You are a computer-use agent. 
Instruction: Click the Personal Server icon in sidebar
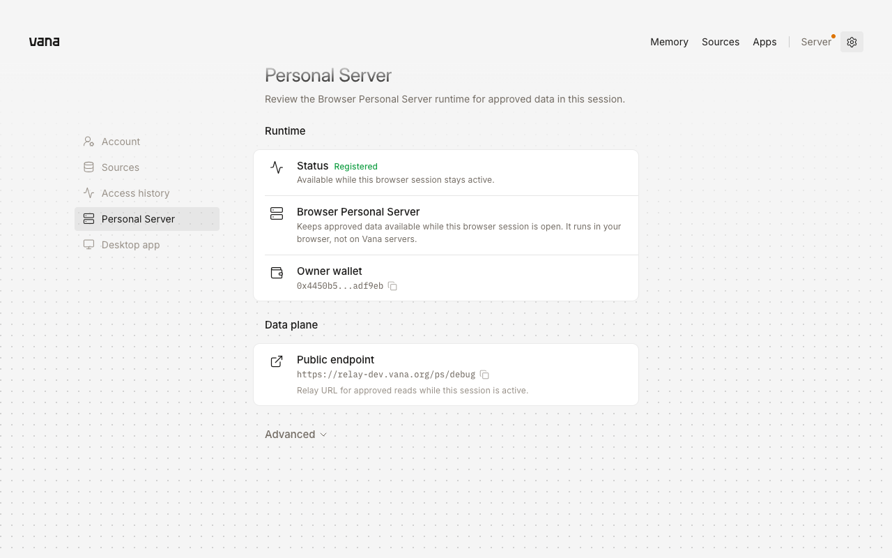(x=89, y=219)
